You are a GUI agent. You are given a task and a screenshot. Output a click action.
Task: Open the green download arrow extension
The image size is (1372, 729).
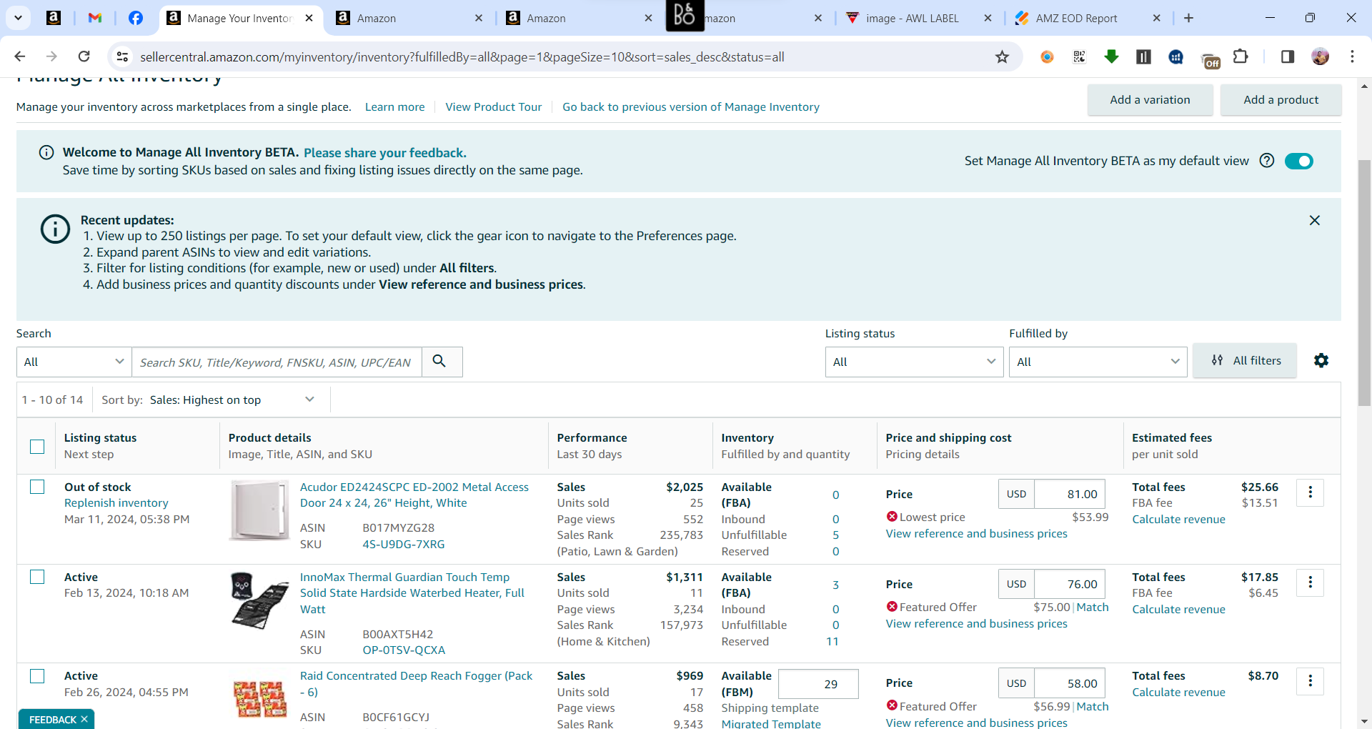pos(1111,56)
